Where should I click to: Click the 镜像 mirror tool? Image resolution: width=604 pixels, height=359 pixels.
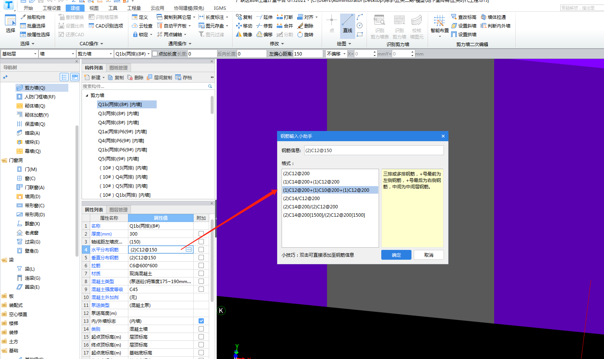tap(244, 34)
